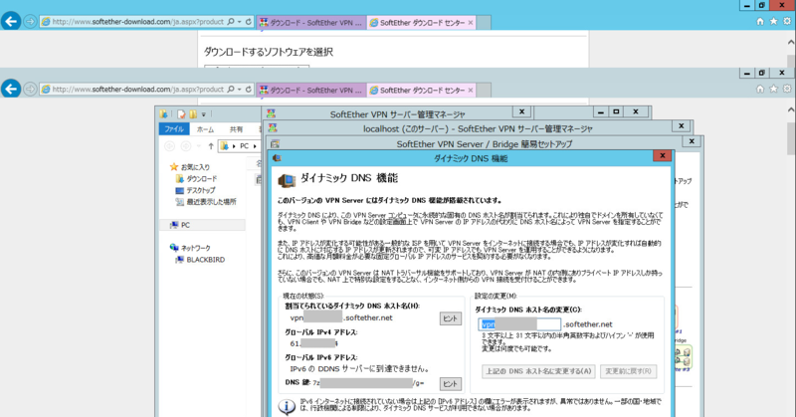Open address bar dropdown in blue-titled browser

pos(239,22)
